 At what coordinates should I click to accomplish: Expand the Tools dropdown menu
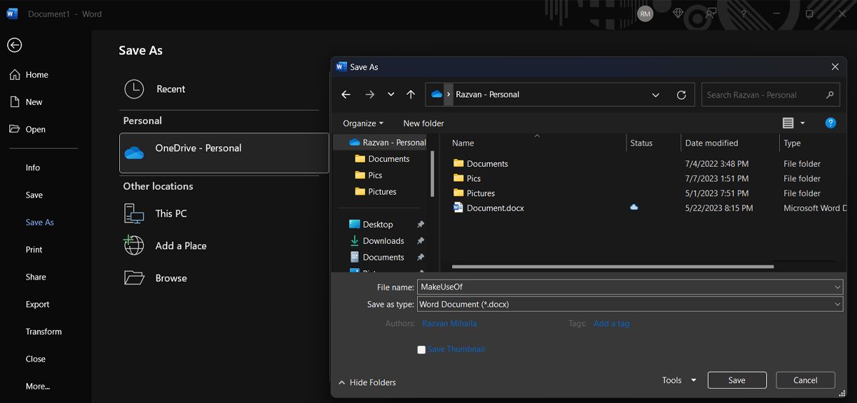[x=678, y=380]
